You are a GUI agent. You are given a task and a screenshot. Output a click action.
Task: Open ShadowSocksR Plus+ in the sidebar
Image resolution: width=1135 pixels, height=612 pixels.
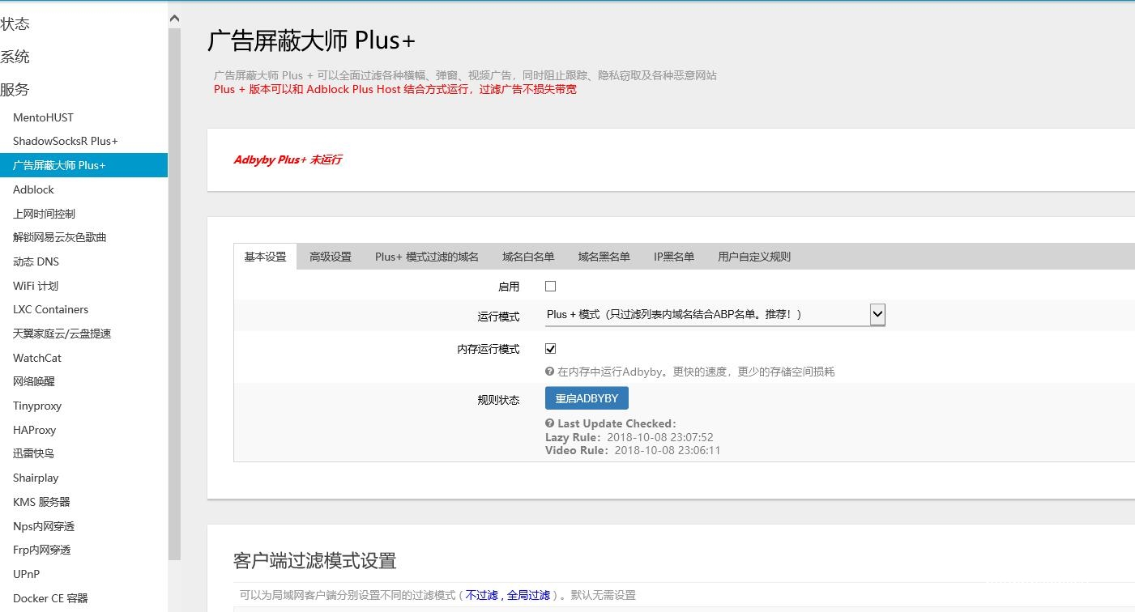(66, 141)
